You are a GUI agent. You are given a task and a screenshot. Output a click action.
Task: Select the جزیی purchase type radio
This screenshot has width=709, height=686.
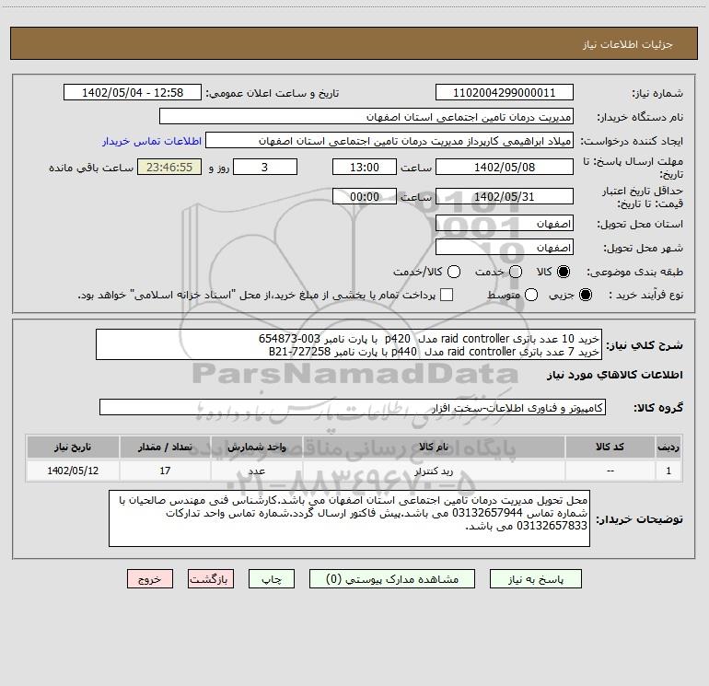tap(585, 295)
